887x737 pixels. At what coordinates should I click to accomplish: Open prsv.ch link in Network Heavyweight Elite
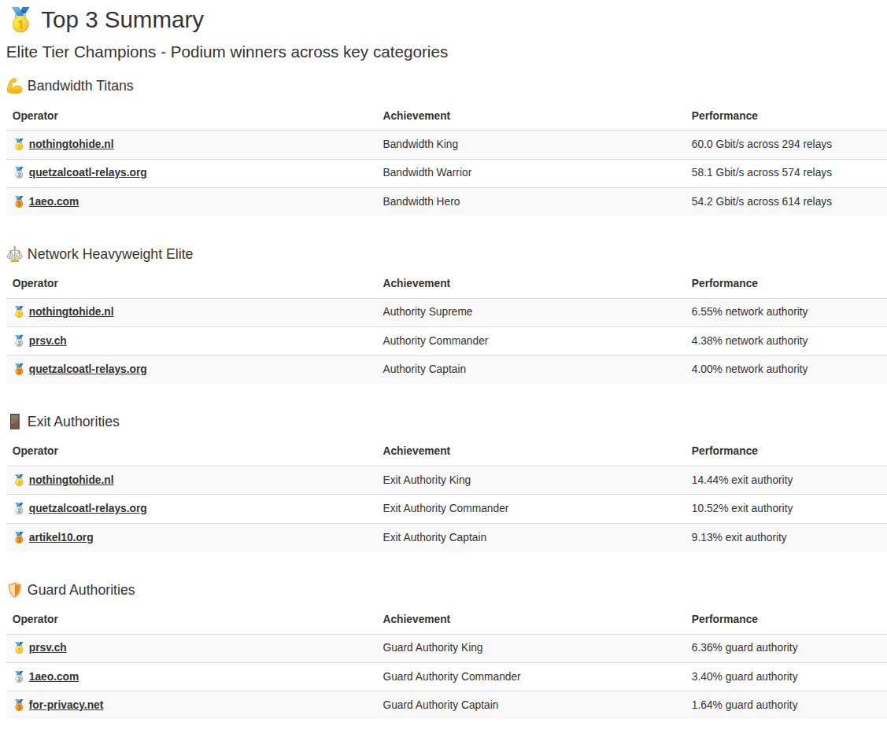[x=47, y=341]
